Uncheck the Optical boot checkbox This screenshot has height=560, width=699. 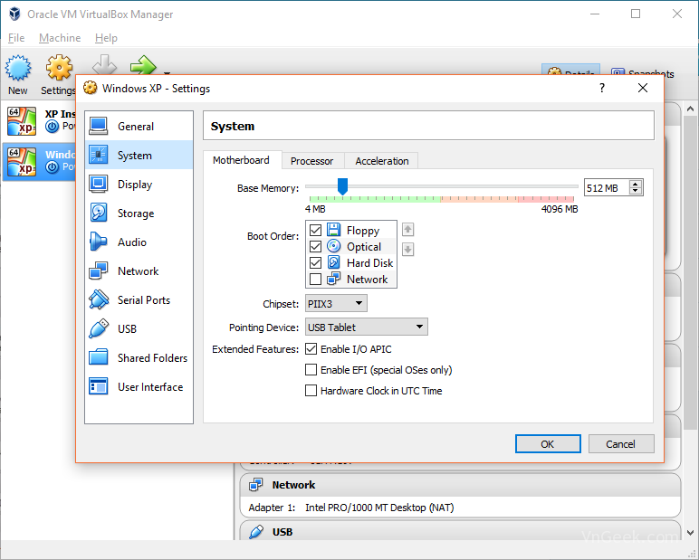(316, 246)
